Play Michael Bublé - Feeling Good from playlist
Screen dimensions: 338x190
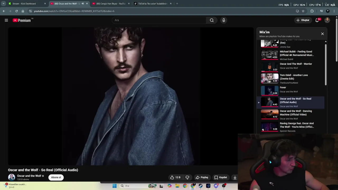291,55
